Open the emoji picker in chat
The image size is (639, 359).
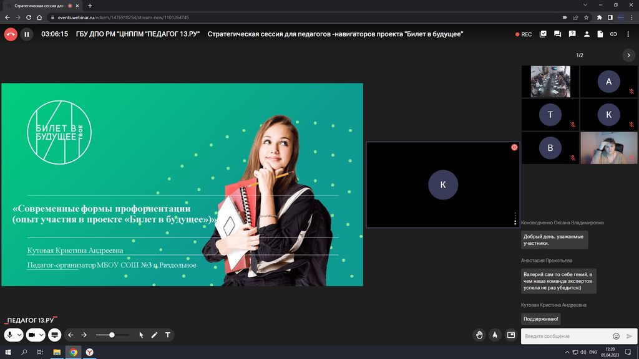(x=616, y=336)
